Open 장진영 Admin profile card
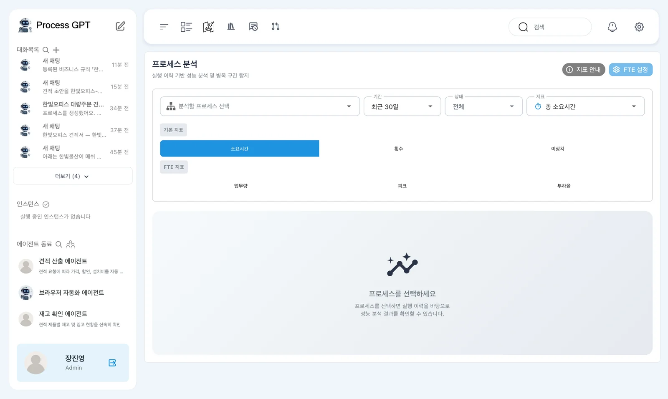This screenshot has width=668, height=399. pyautogui.click(x=73, y=363)
